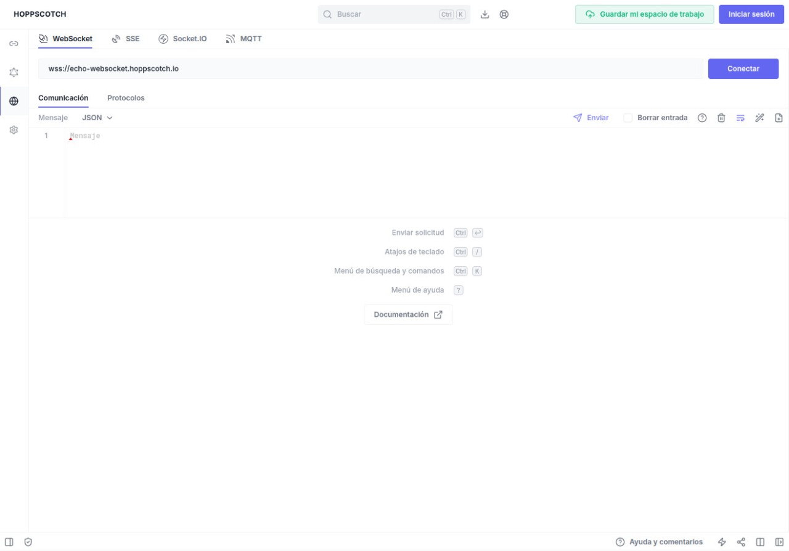Expand the JSON message type dropdown

tap(97, 118)
